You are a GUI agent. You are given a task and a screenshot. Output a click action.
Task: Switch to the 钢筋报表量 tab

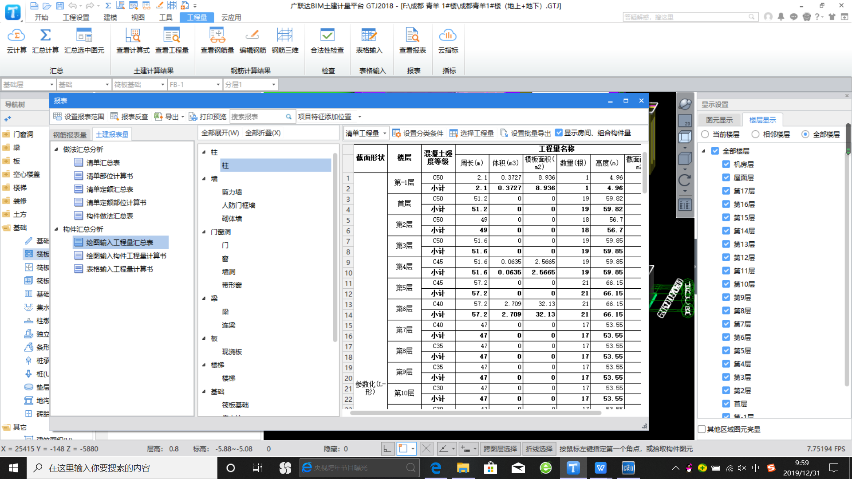coord(70,135)
